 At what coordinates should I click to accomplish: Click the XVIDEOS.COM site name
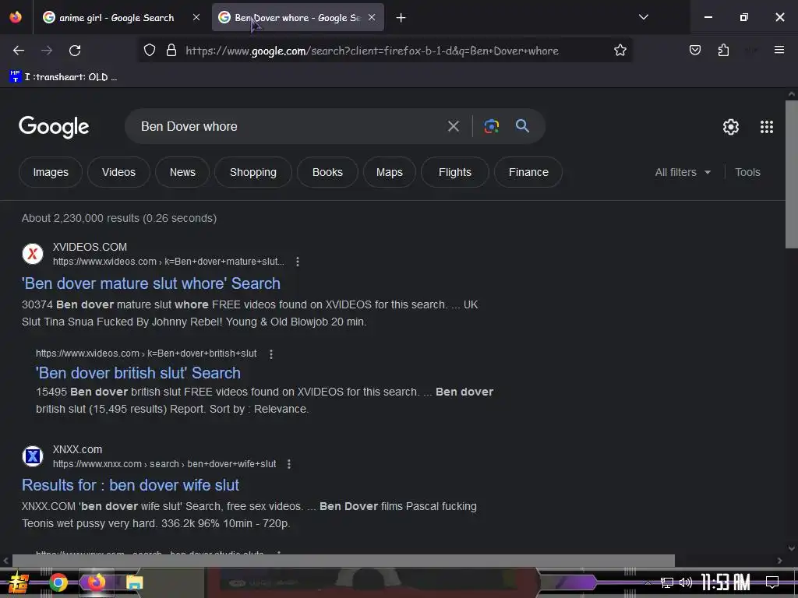[90, 247]
